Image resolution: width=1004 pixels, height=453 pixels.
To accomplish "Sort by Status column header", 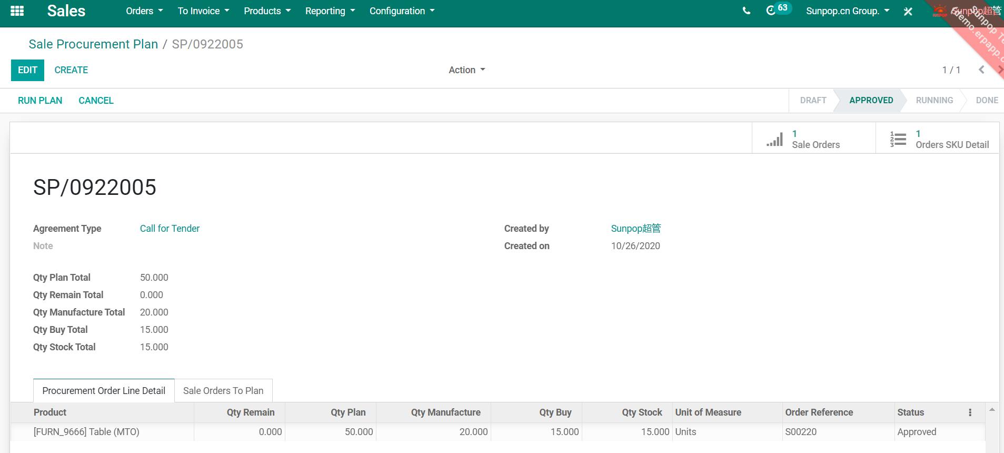I will click(x=929, y=412).
